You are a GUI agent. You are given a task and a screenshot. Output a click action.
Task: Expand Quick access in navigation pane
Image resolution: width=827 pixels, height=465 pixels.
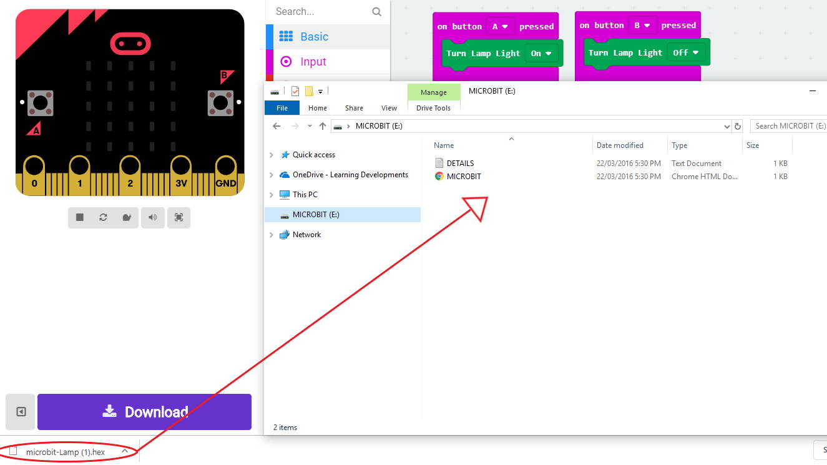271,155
